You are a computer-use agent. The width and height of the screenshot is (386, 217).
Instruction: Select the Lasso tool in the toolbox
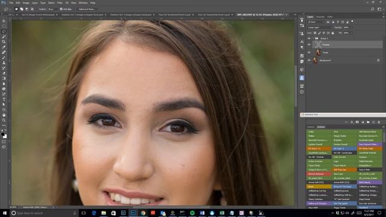[x=4, y=31]
